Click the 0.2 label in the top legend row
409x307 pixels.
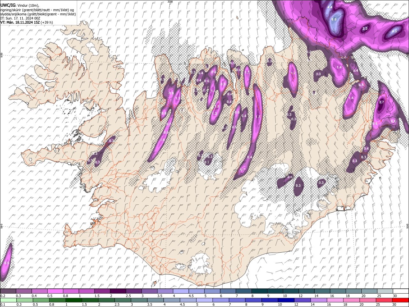[3, 296]
